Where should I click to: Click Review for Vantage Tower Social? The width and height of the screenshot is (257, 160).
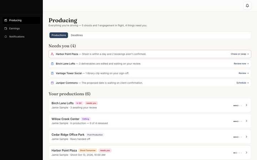point(243,73)
